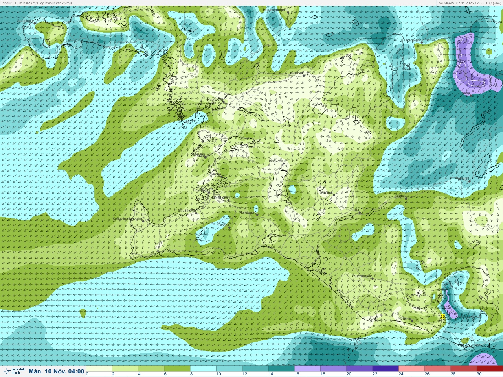
Task: Click the Straumsvík station label
Action: pyautogui.click(x=186, y=211)
